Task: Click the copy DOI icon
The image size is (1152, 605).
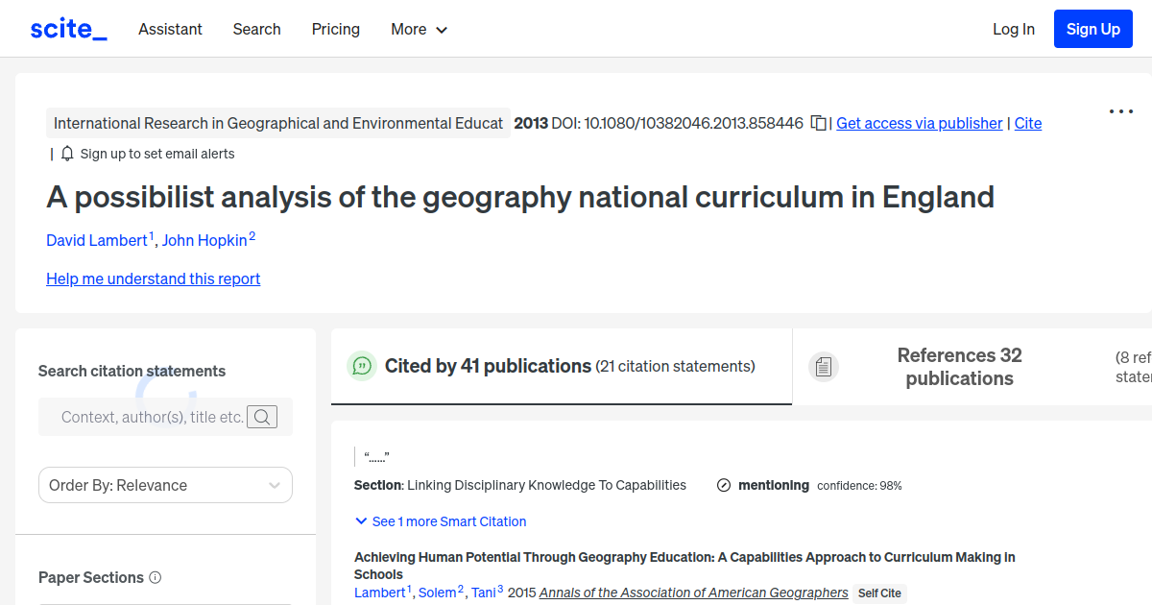Action: 817,123
